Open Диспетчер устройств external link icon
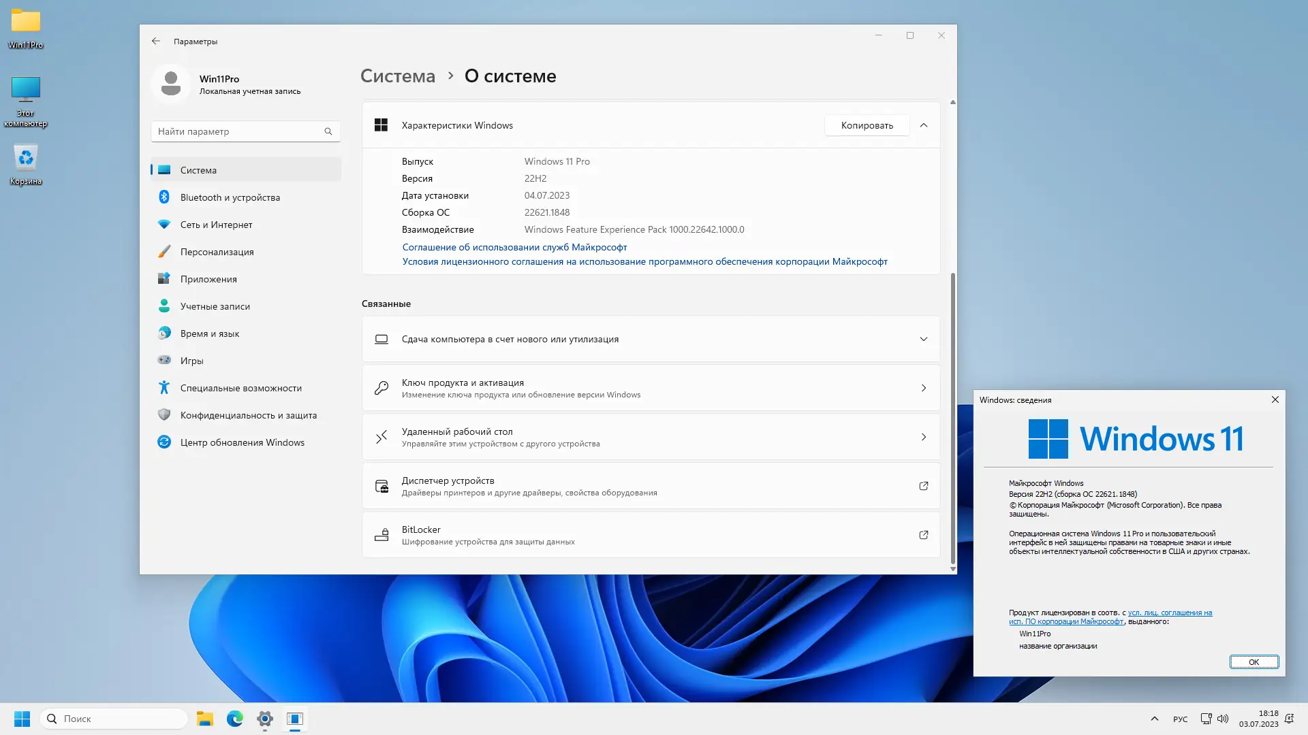The height and width of the screenshot is (735, 1308). [923, 486]
